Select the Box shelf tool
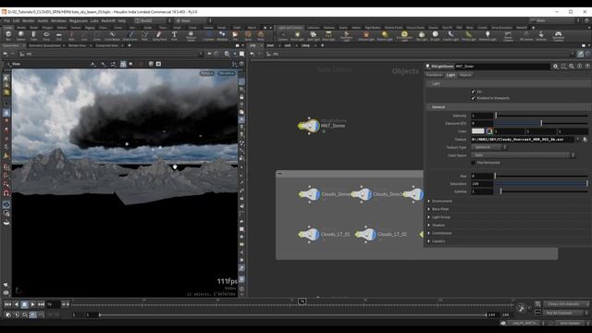The image size is (592, 333). click(x=8, y=36)
